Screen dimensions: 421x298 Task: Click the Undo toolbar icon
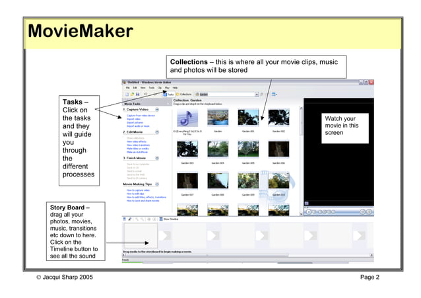[146, 94]
